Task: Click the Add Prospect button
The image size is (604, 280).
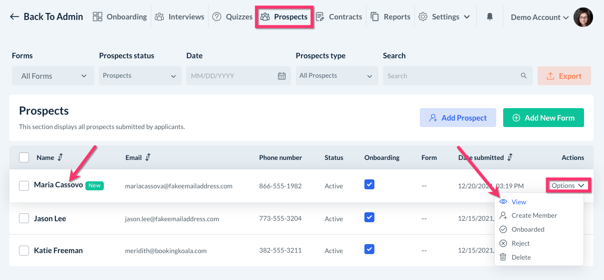Action: click(458, 118)
